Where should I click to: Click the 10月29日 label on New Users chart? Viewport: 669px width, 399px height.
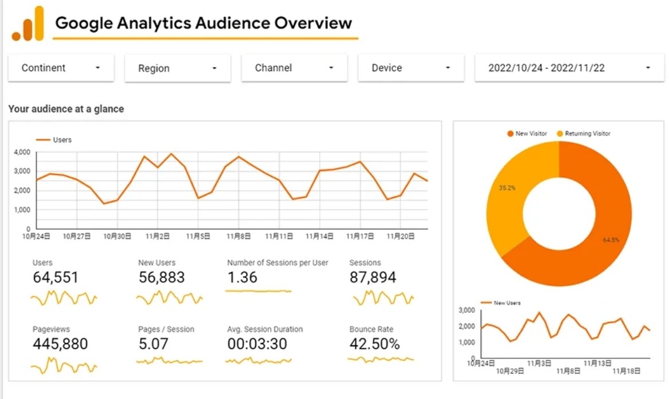click(x=510, y=372)
